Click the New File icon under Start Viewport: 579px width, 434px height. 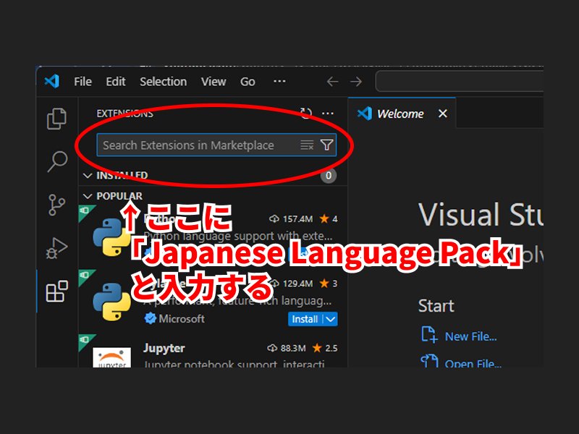(x=429, y=334)
